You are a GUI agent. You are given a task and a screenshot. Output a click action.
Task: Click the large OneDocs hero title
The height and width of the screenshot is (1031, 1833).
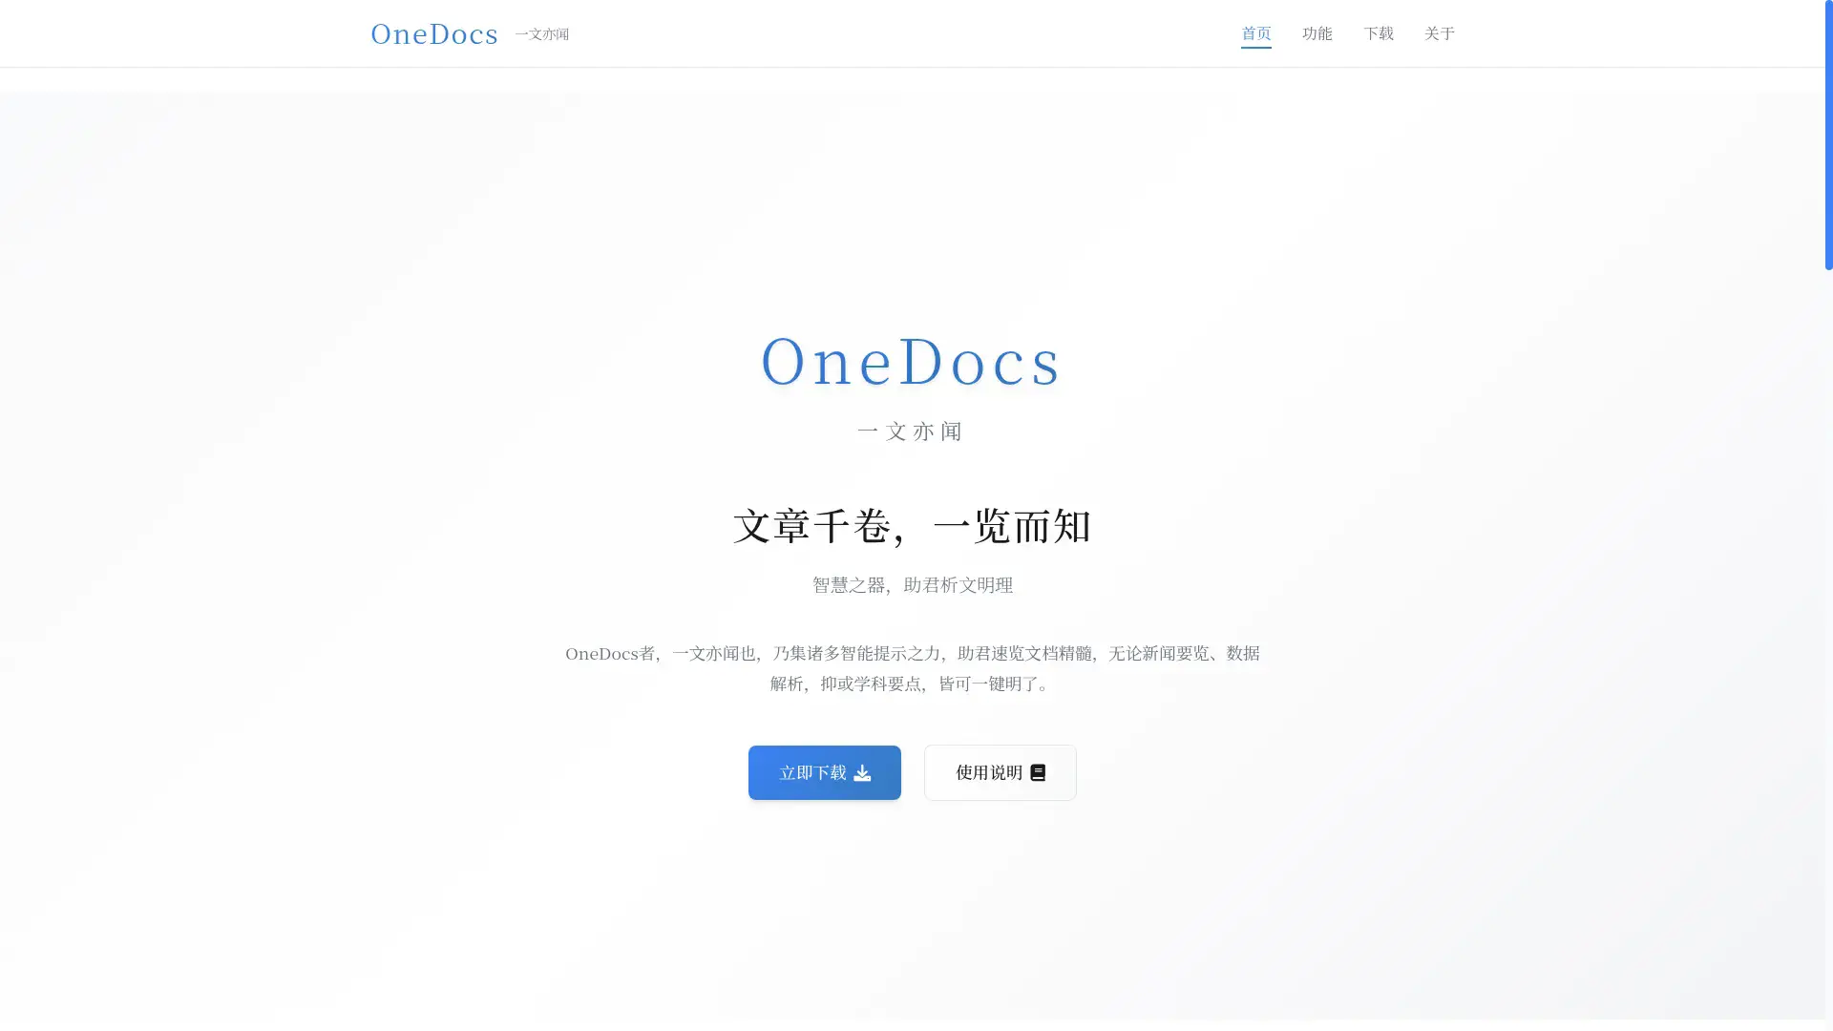click(x=911, y=363)
